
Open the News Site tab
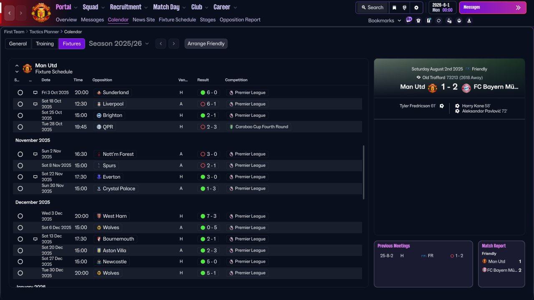(144, 20)
